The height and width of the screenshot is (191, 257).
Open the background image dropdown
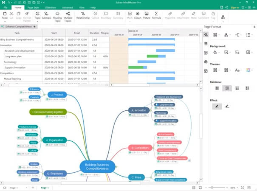(x=227, y=52)
